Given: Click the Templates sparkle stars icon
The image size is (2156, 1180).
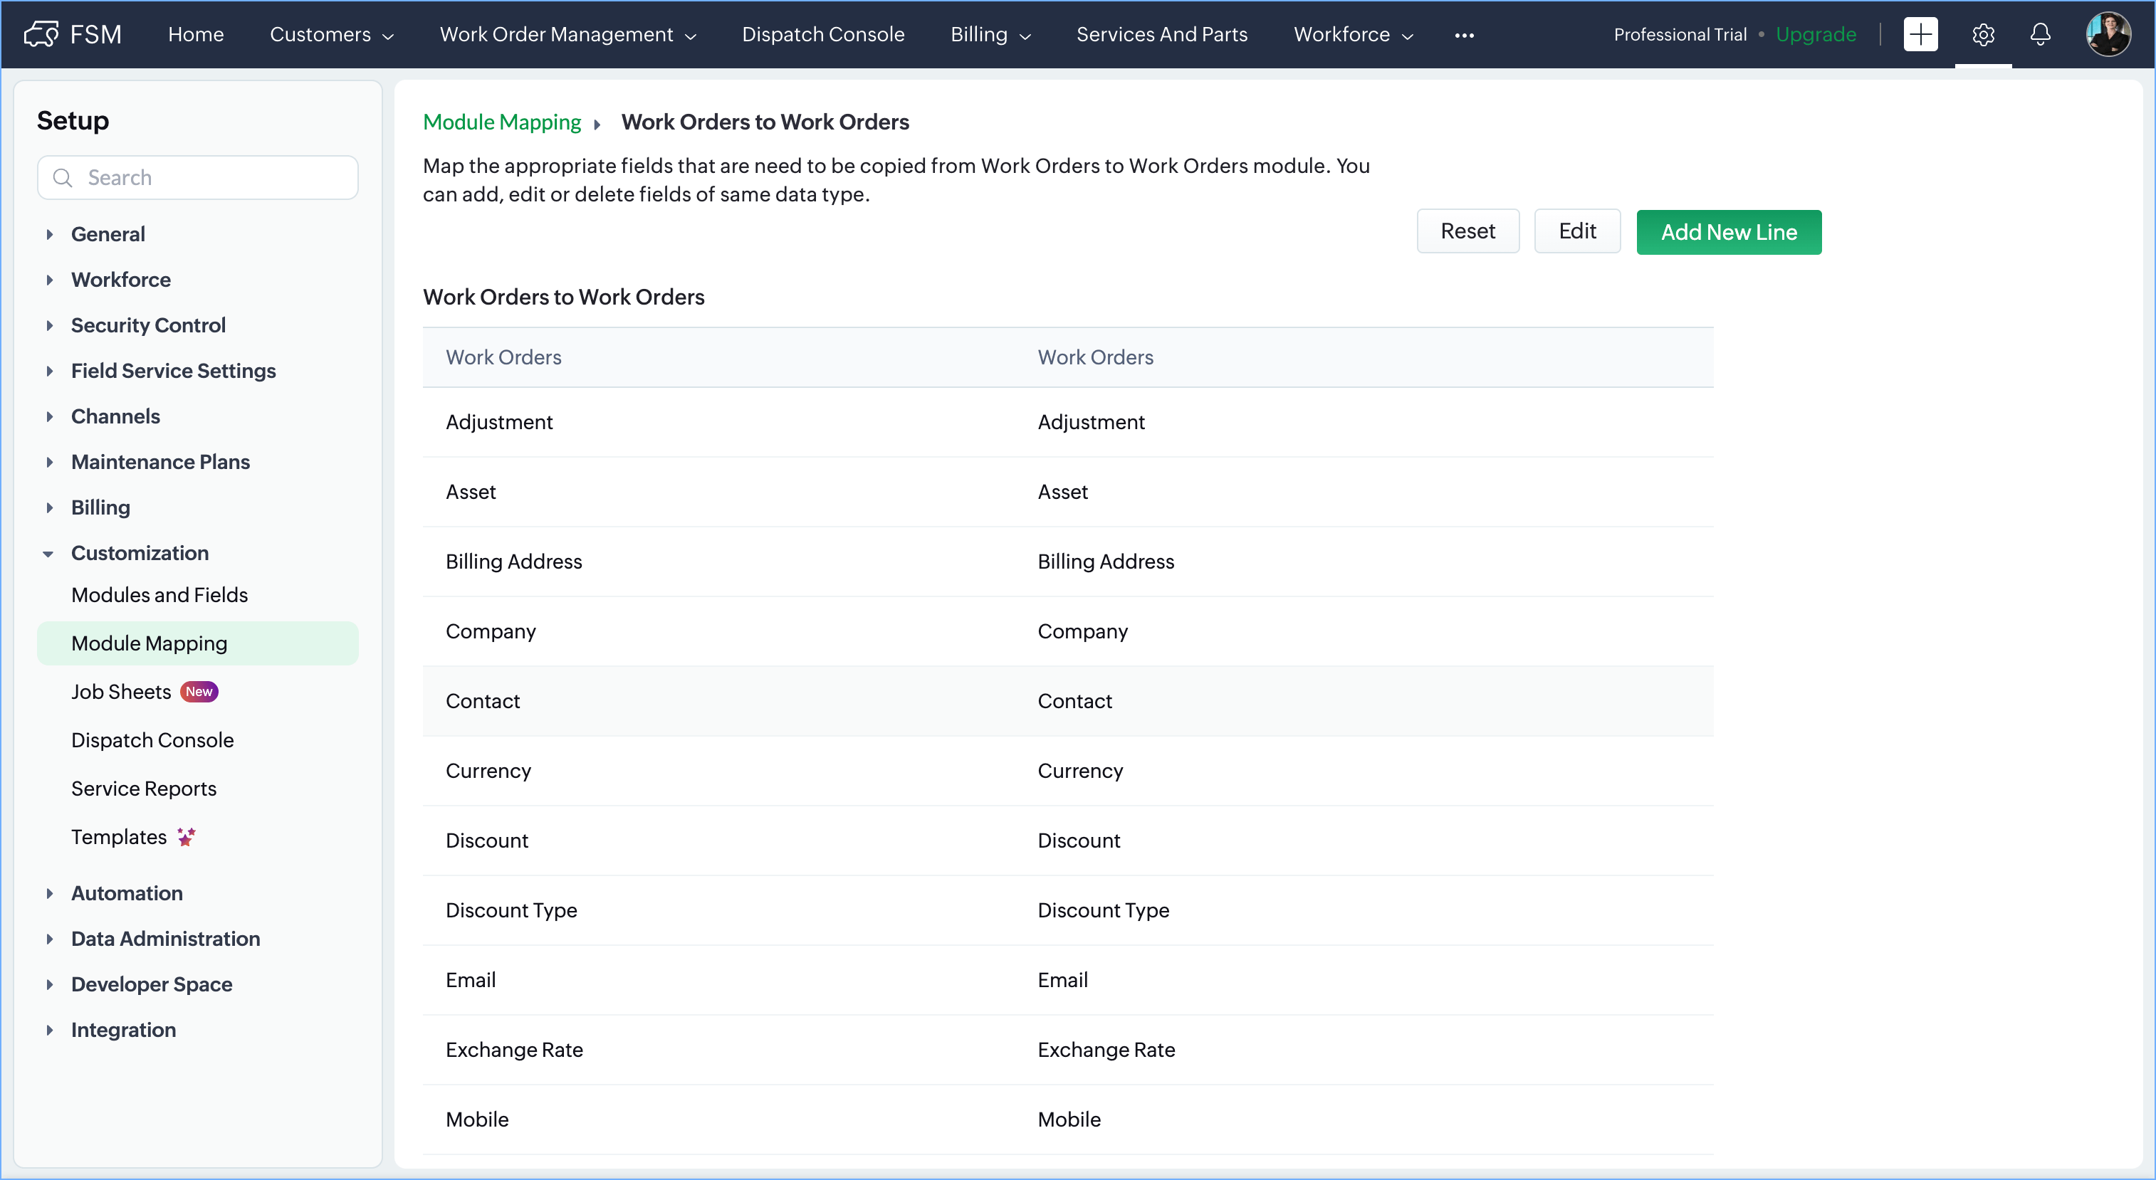Looking at the screenshot, I should click(186, 836).
